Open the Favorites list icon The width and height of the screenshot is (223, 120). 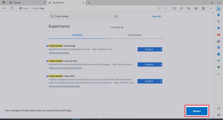pyautogui.click(x=181, y=8)
